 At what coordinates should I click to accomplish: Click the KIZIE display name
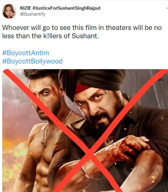[26, 8]
